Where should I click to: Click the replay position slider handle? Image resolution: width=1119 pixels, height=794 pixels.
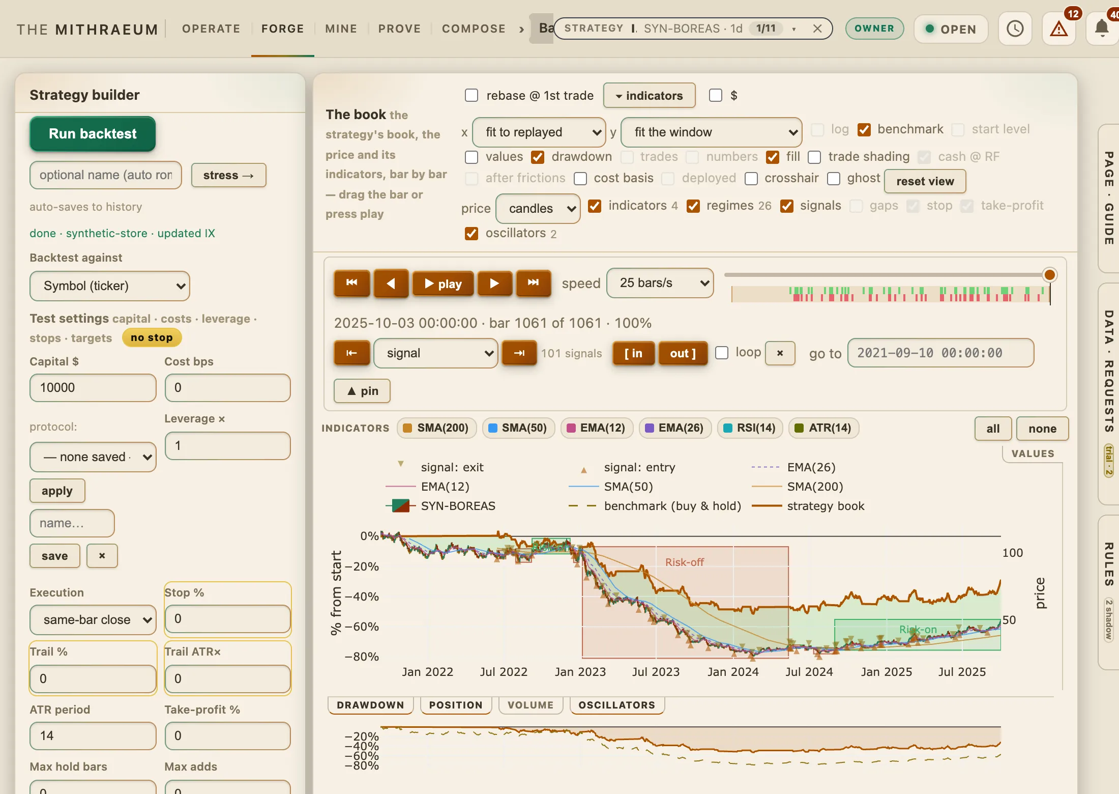click(x=1049, y=275)
